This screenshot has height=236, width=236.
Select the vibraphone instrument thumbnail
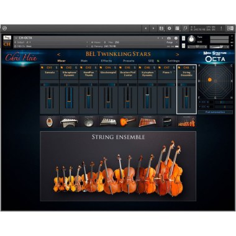pos(69,122)
